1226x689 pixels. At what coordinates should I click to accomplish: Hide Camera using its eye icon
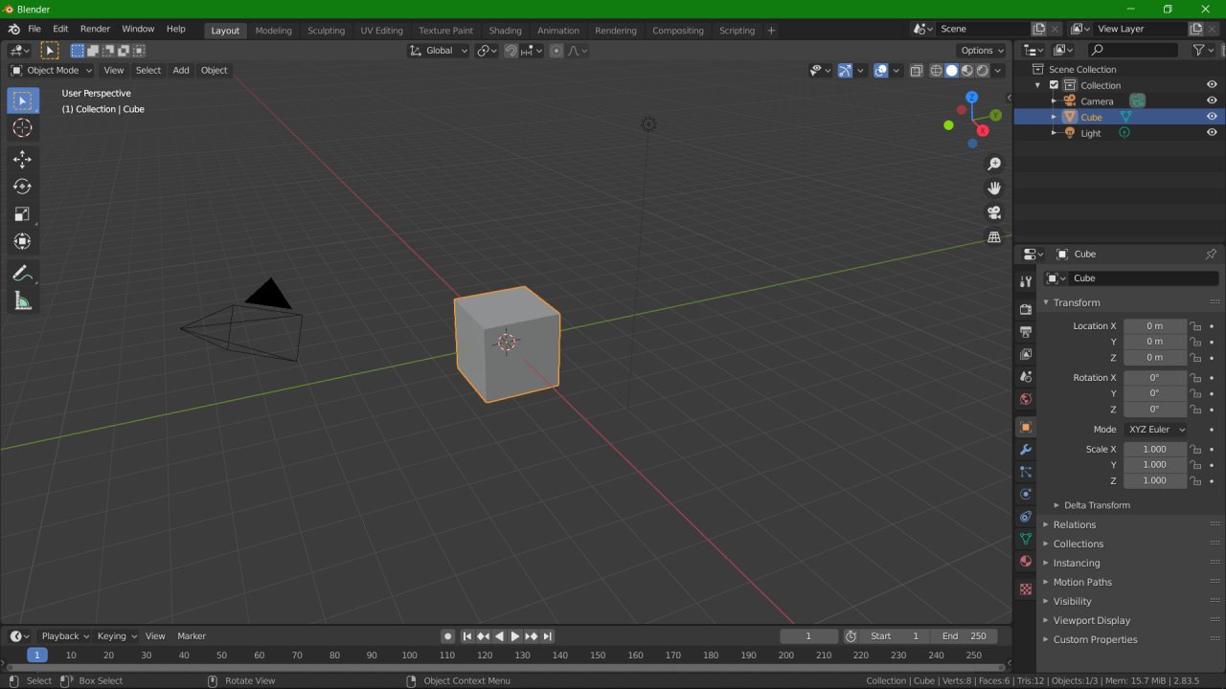coord(1212,100)
